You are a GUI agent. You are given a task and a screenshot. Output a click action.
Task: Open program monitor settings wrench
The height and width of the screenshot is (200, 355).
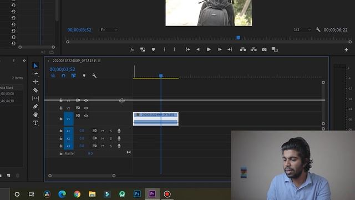point(318,29)
